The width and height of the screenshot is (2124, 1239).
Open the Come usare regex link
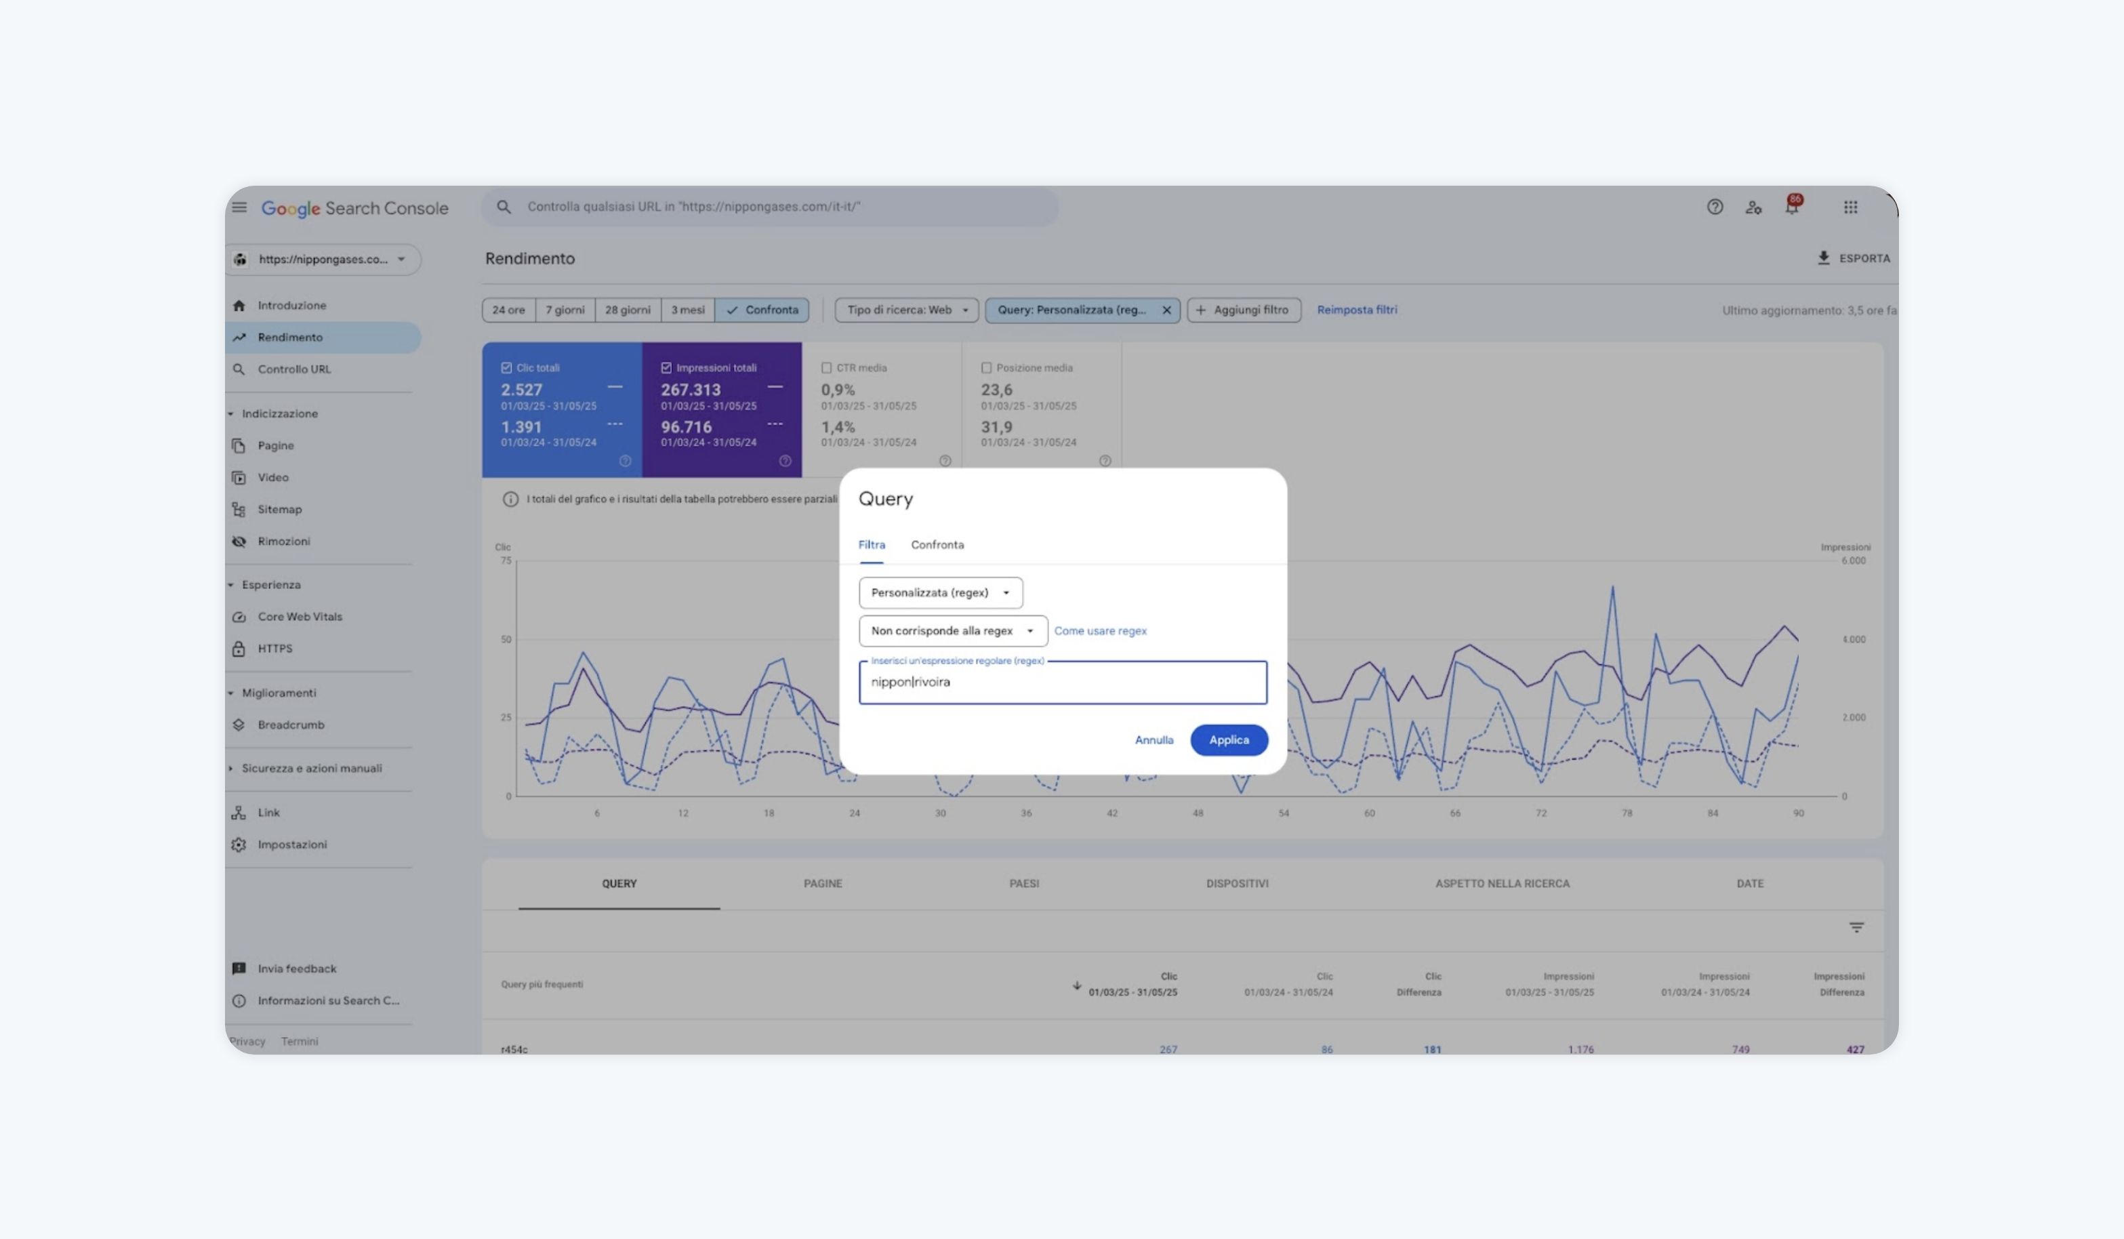pyautogui.click(x=1100, y=630)
